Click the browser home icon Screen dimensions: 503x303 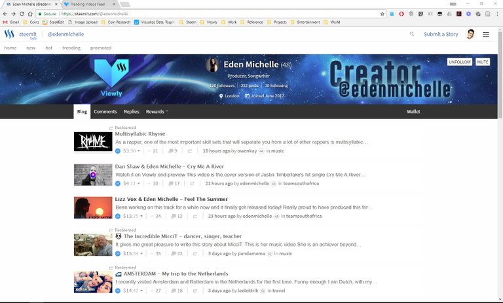(x=30, y=14)
